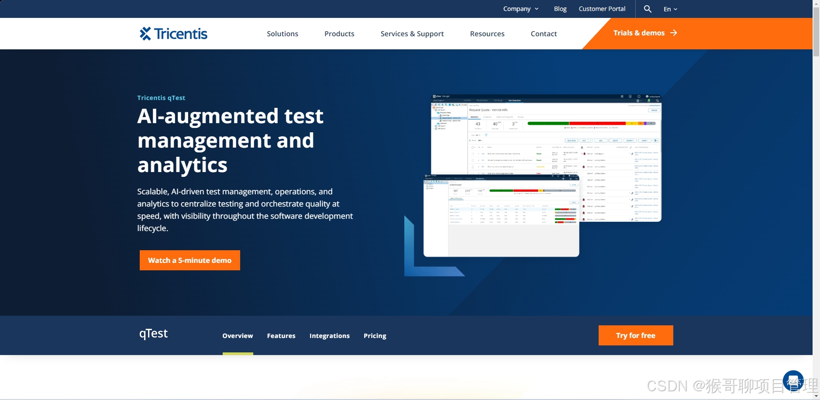Click the qTest product name in subnav

click(153, 334)
